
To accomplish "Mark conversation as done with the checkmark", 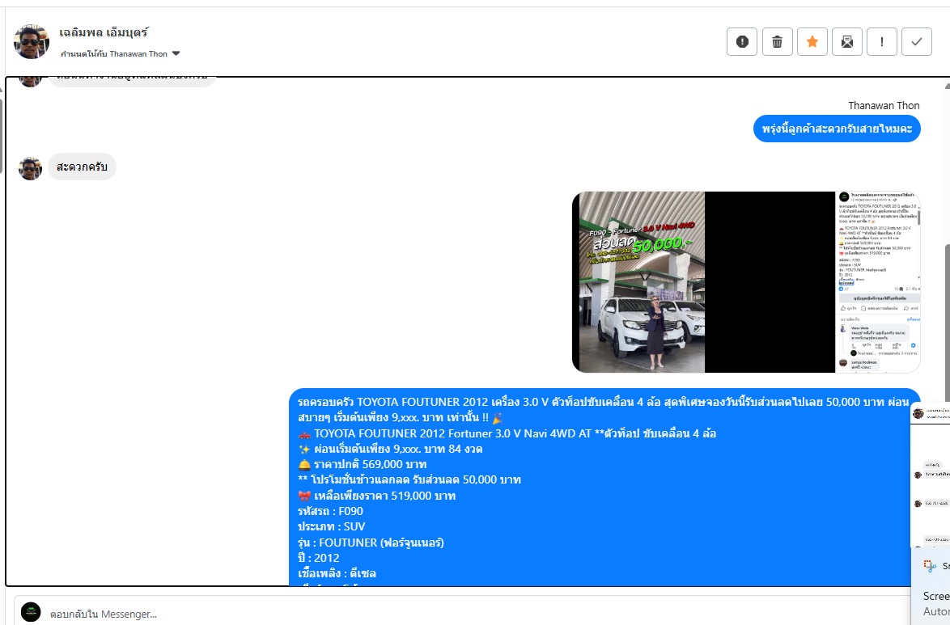I will [917, 42].
